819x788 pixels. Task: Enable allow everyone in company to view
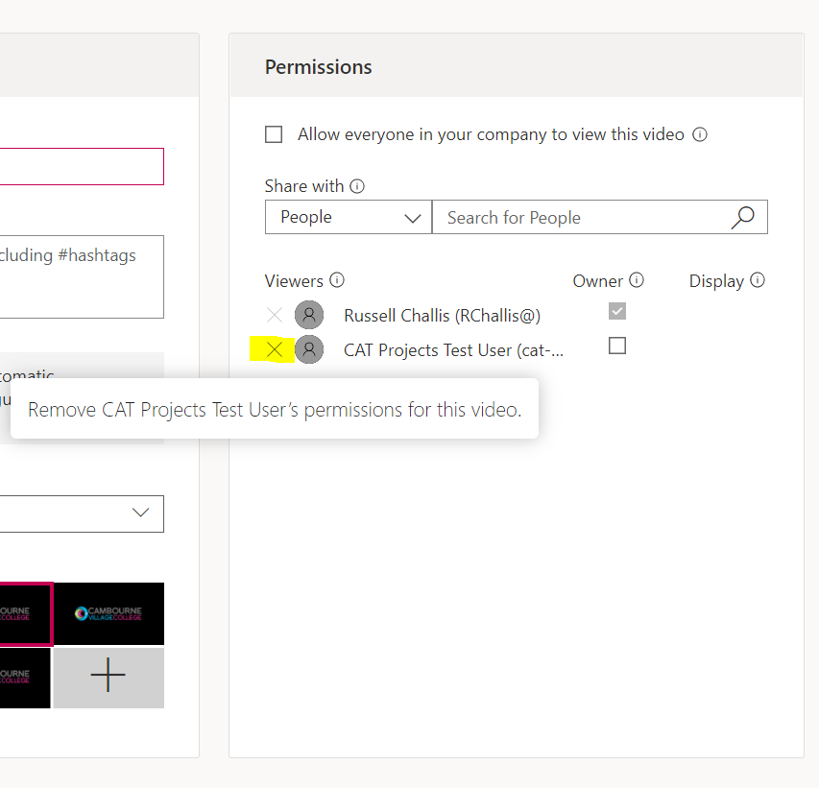274,134
